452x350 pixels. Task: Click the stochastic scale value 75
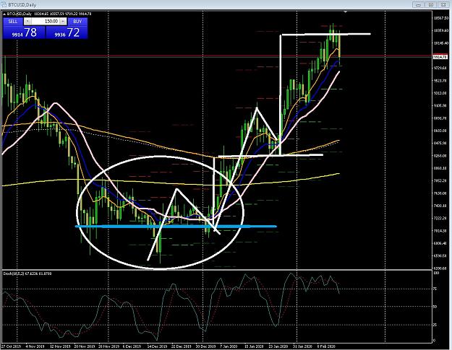coord(435,289)
